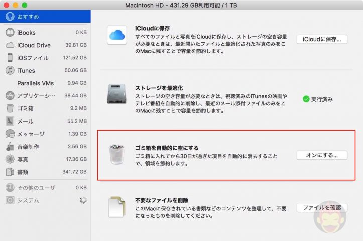Click the 1.39 GB size value
Image resolution: width=363 pixels, height=241 pixels.
(77, 134)
